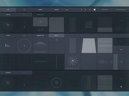Select the sparse four-by-four dots pattern
Image resolution: width=129 pixels, height=96 pixels.
(8, 62)
